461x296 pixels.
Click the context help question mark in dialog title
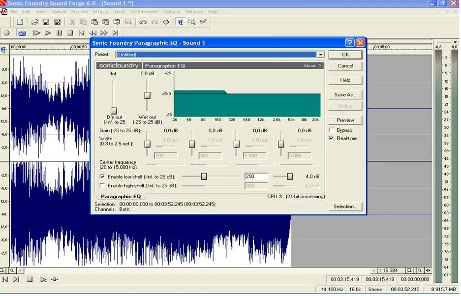[x=350, y=43]
